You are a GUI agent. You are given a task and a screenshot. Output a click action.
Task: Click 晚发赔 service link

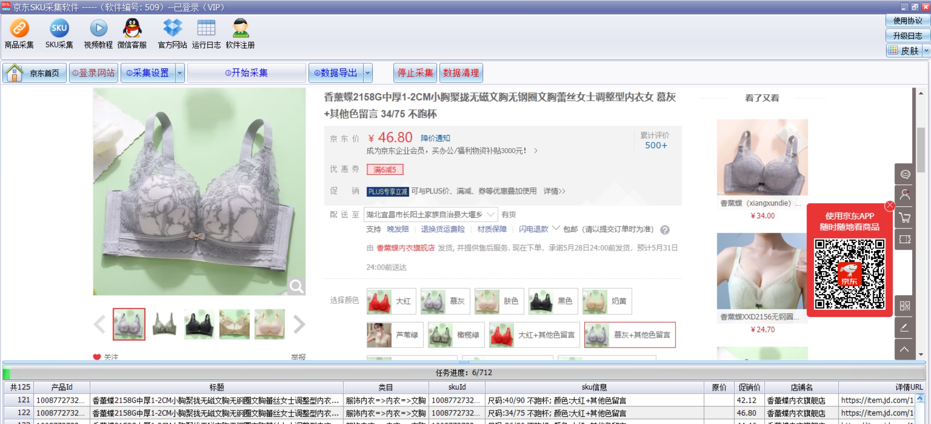[398, 229]
